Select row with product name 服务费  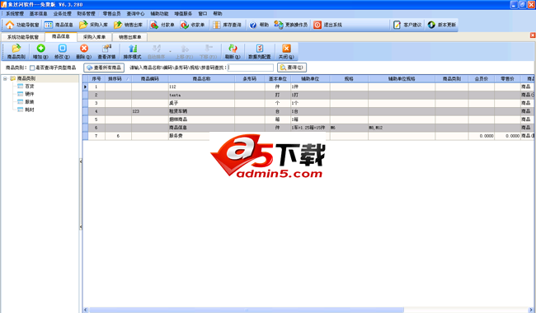tap(308, 136)
